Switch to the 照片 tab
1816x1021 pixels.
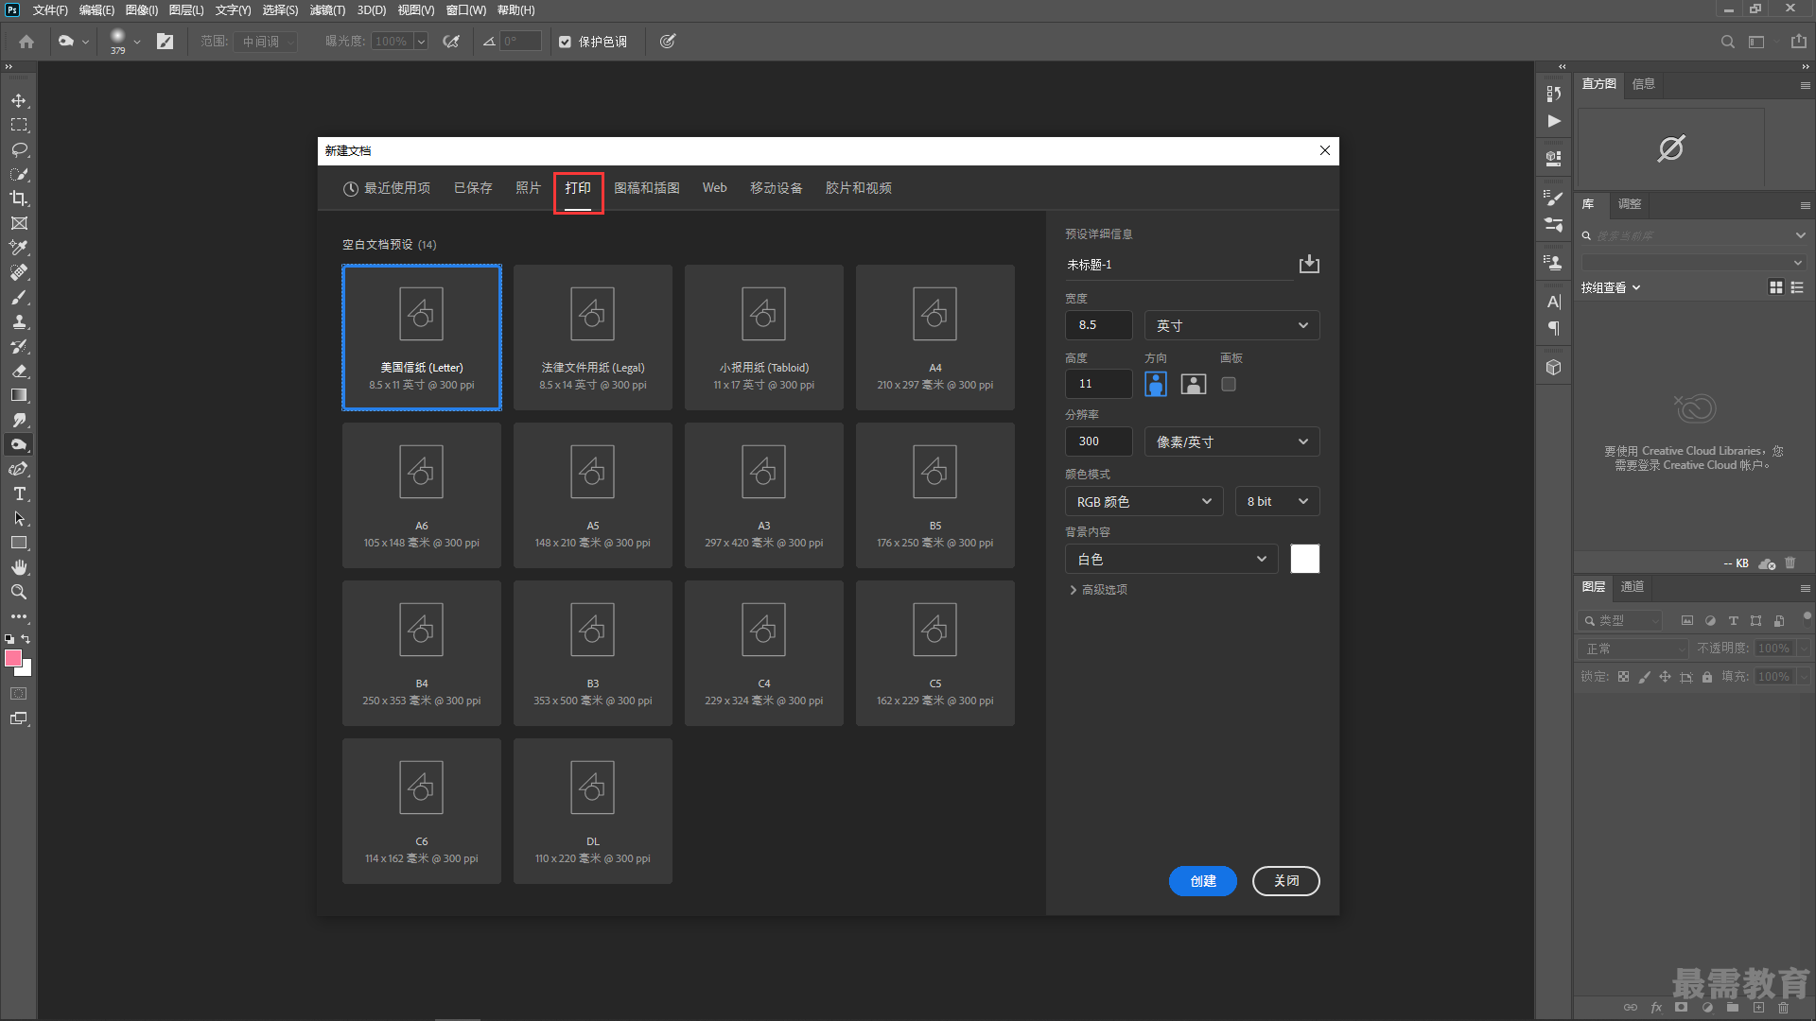[528, 188]
